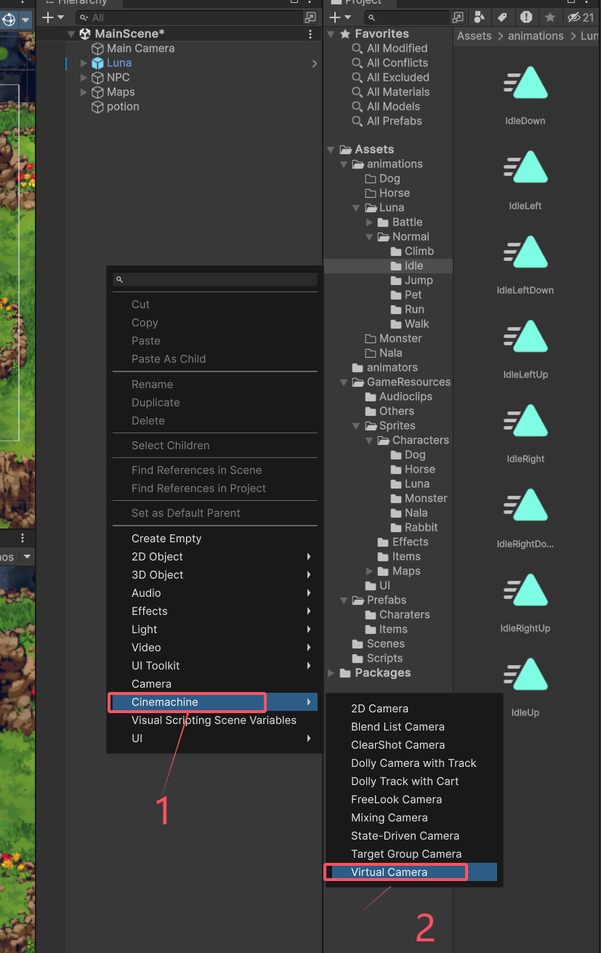Screen dimensions: 601x953
Task: Click All Modified favorite search
Action: (x=397, y=48)
